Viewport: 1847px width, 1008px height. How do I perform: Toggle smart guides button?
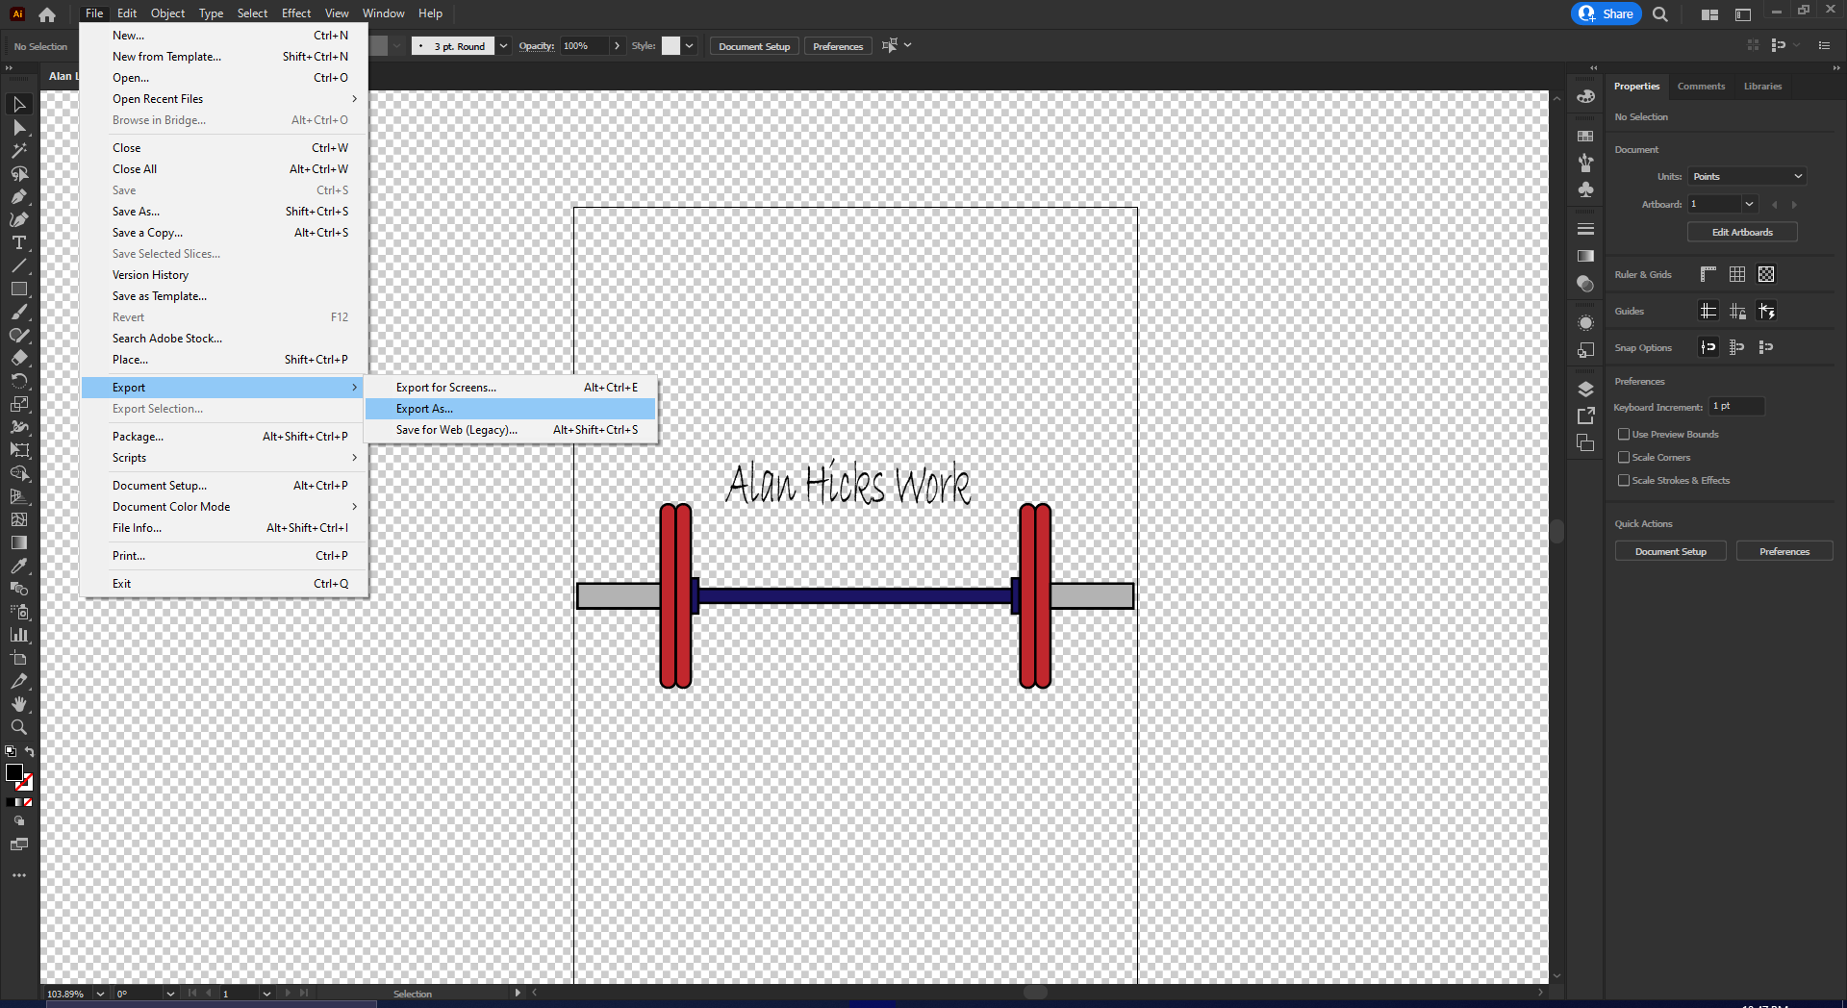tap(1766, 312)
